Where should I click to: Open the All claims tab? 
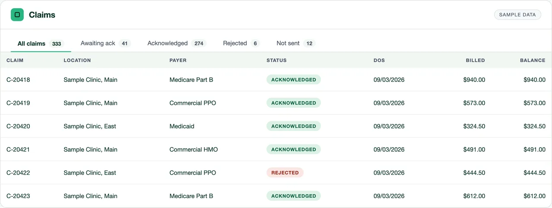tap(41, 43)
